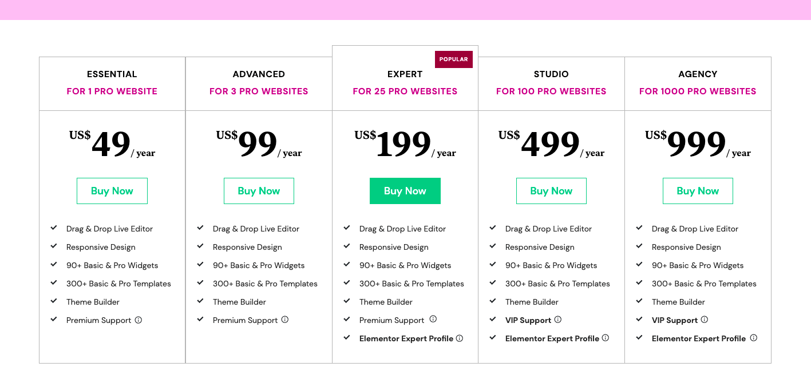
Task: Purchase the Expert plan with green Buy Now
Action: pos(405,191)
